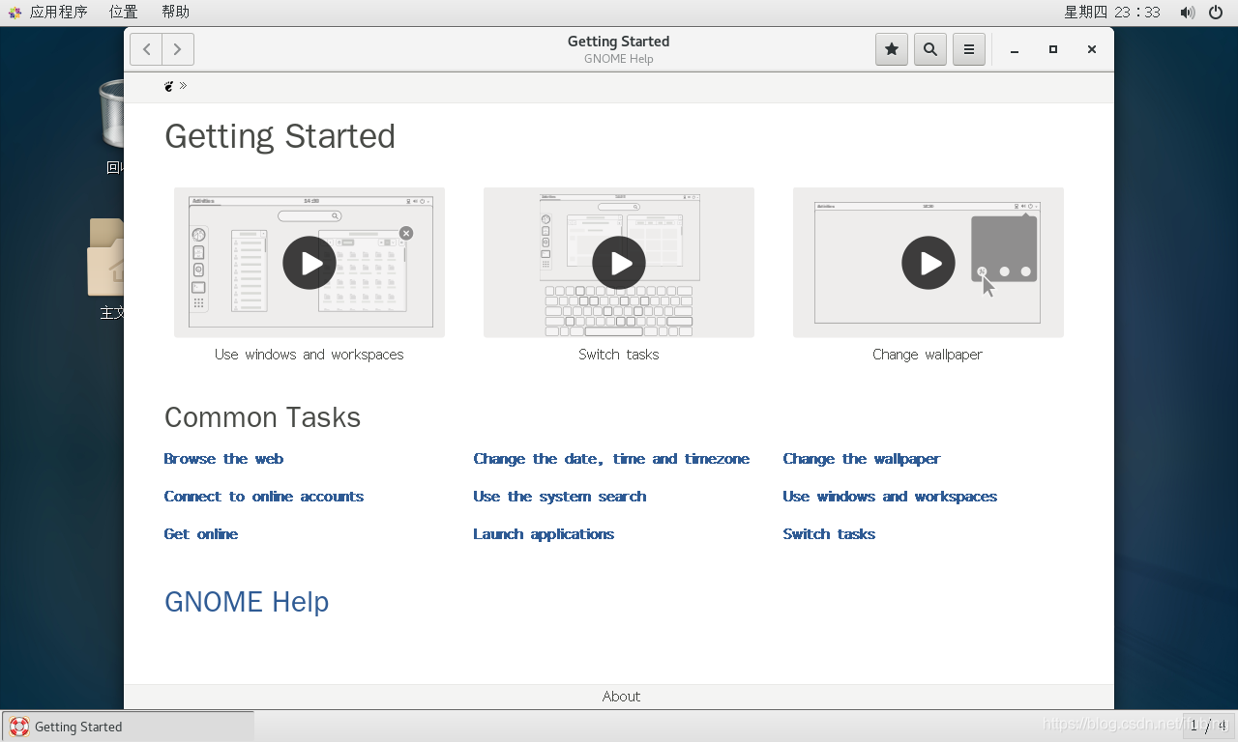Viewport: 1238px width, 742px height.
Task: Open the hamburger menu in GNOME Help
Action: tap(969, 49)
